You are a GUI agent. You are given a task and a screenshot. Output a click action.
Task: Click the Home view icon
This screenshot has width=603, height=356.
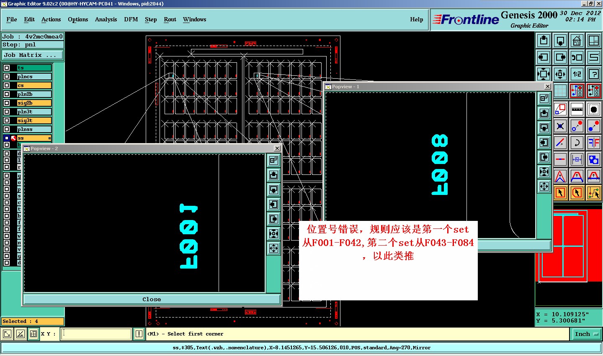coord(577,41)
